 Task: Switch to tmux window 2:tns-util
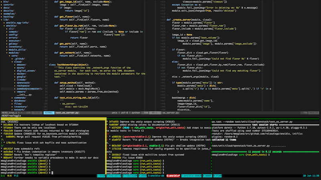pos(114,176)
